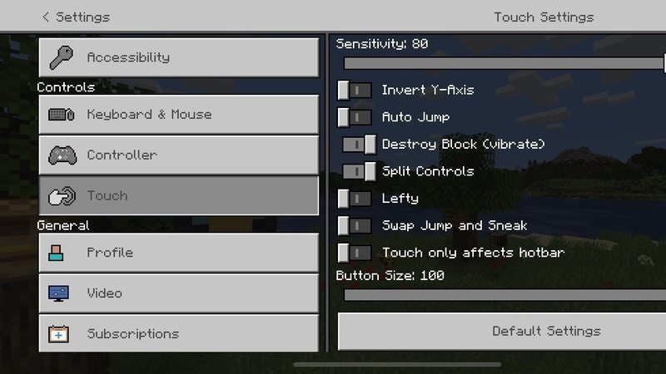Image resolution: width=666 pixels, height=374 pixels.
Task: Enable the Lefty switch
Action: tap(355, 199)
